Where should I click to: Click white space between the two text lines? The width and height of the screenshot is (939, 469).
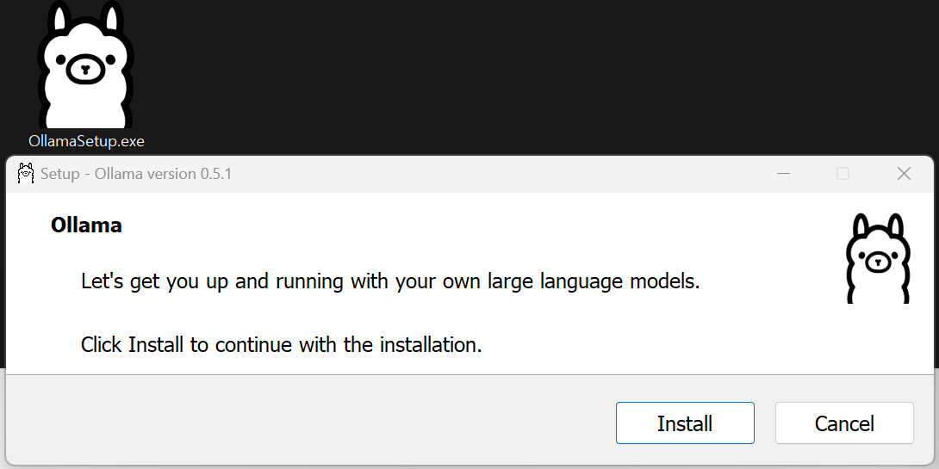388,313
